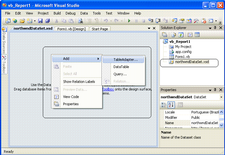225x155 pixels.
Task: Click the Step Over debug icon
Action: [158, 21]
